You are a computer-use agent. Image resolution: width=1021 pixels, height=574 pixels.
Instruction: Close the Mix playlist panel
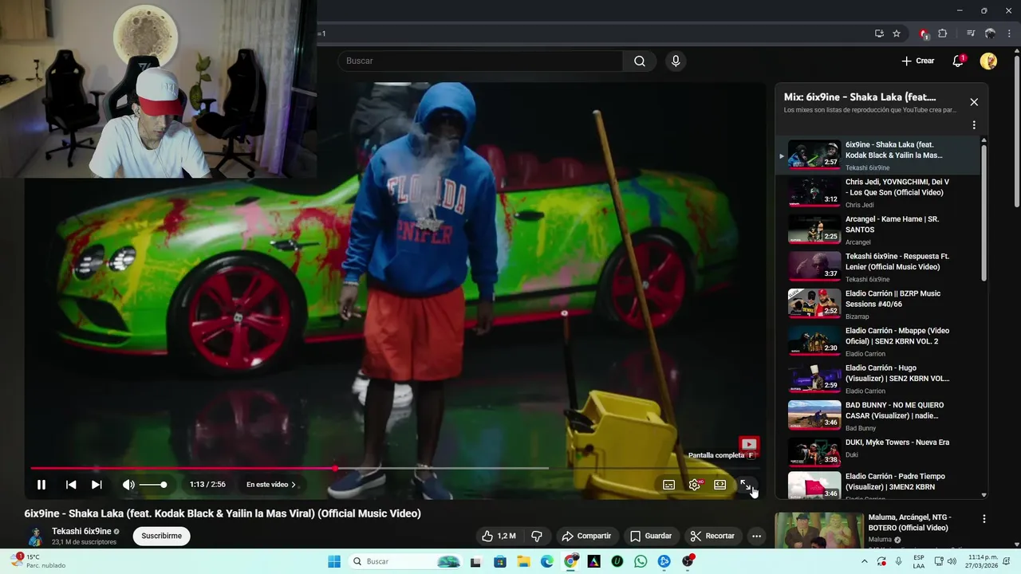(x=974, y=102)
